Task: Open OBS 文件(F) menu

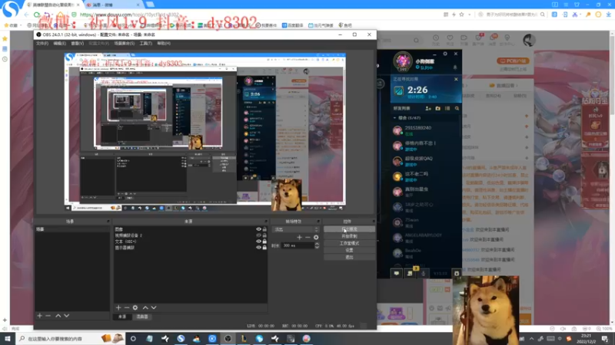Action: point(42,44)
